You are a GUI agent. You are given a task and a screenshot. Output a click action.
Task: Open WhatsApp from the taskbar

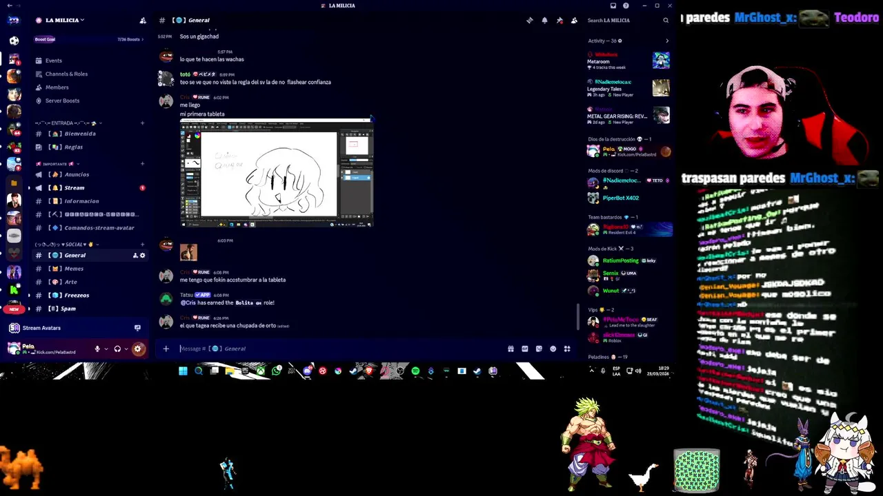click(277, 371)
